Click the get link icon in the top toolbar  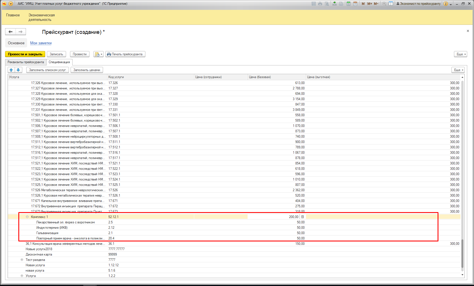pos(334,4)
